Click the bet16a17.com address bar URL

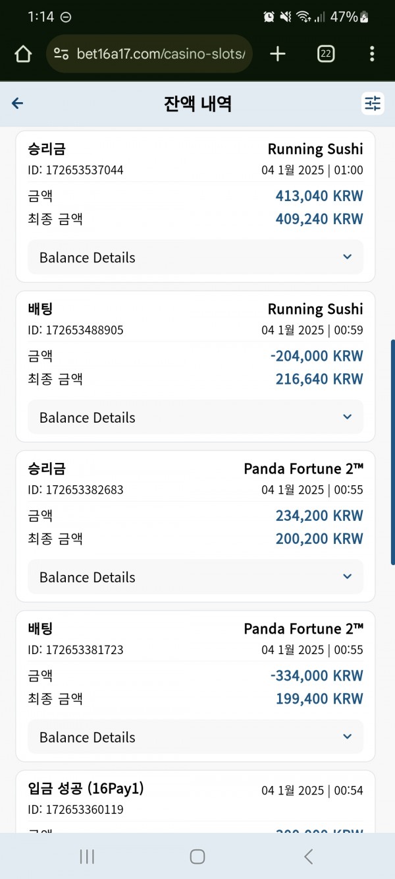pos(161,54)
